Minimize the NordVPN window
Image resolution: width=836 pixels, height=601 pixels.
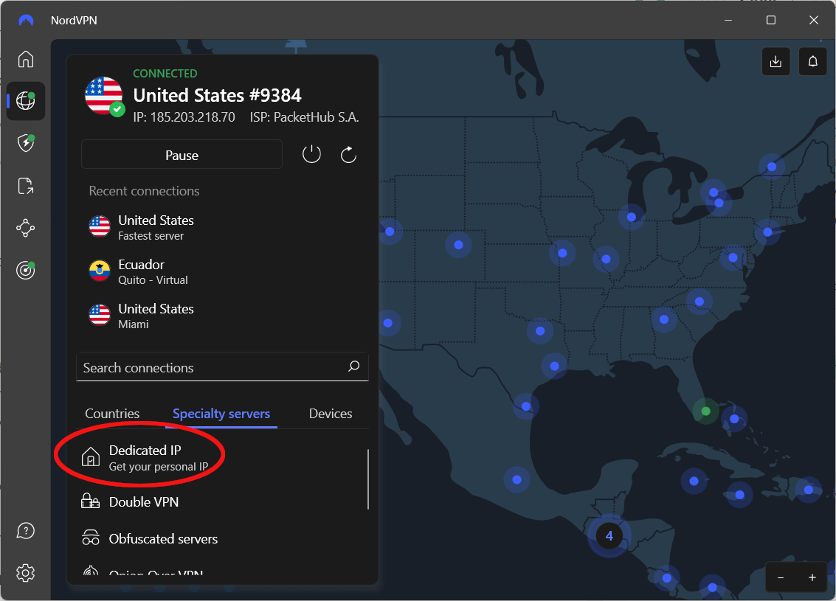[x=728, y=20]
